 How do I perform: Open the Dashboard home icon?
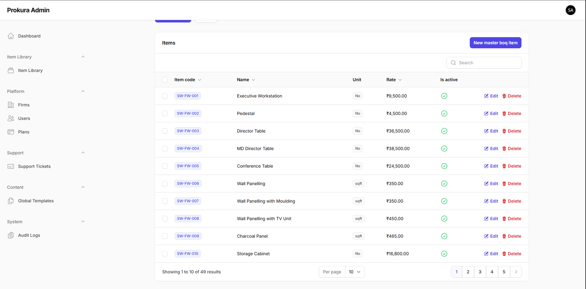coord(11,36)
